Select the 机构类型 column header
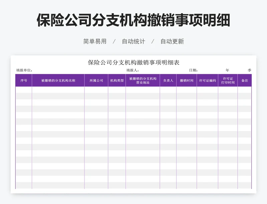This screenshot has width=267, height=204. click(117, 81)
